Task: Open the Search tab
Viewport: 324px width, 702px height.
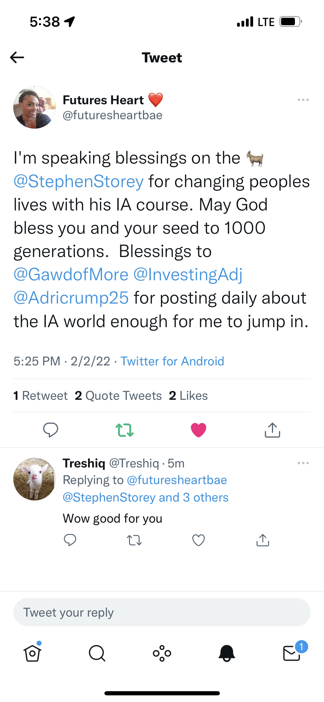Action: 97,653
